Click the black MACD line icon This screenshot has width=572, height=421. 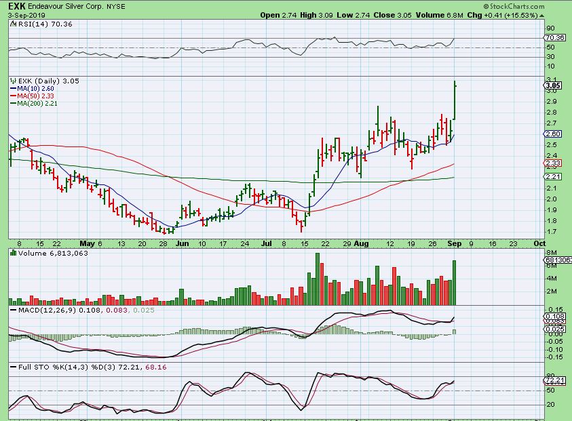coord(14,310)
